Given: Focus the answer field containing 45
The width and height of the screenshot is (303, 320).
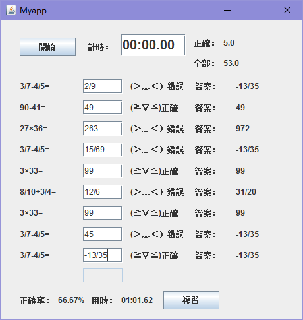Looking at the screenshot, I should click(102, 234).
